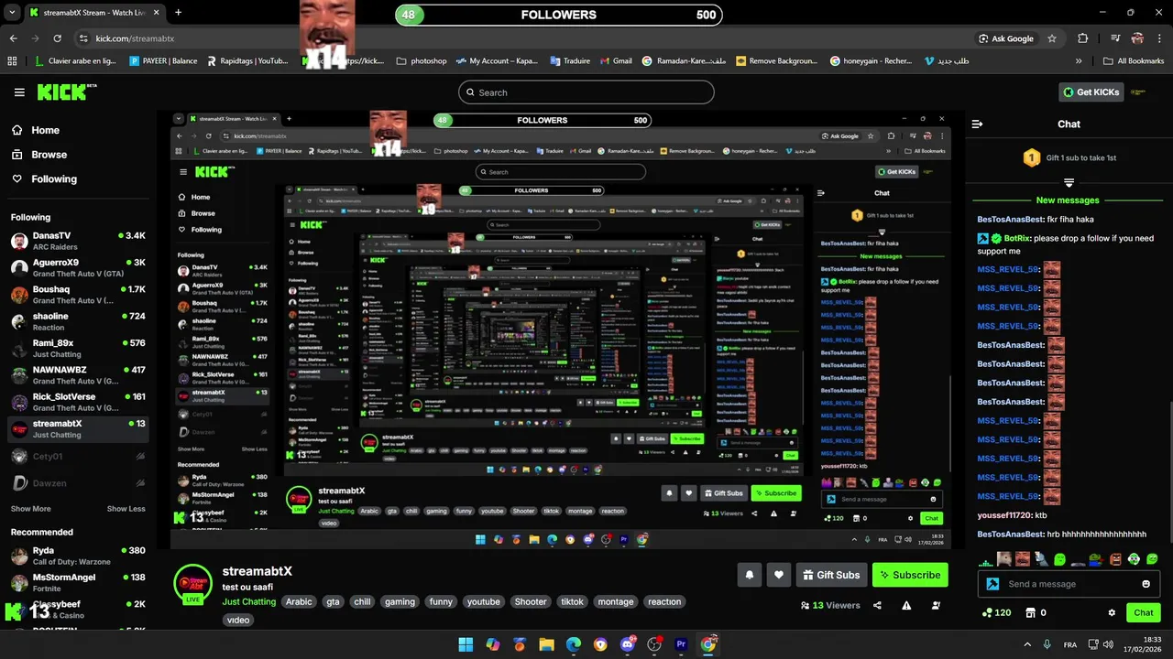Select streamabtX in the Following list

coord(77,428)
